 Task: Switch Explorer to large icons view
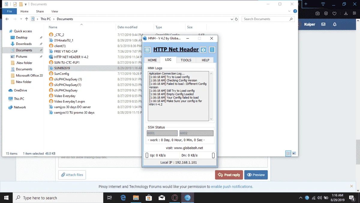(294, 153)
